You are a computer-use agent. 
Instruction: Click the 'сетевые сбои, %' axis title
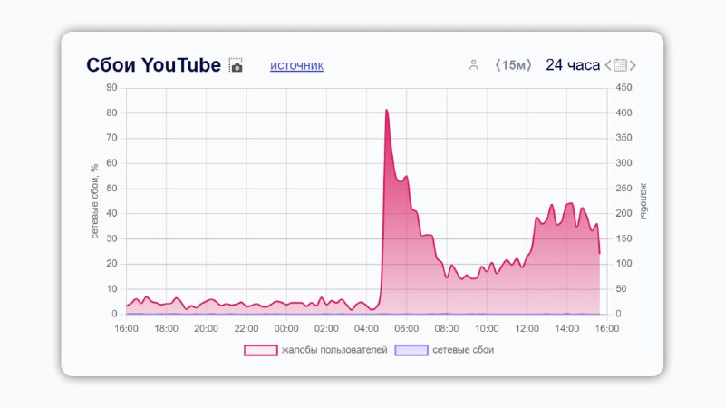point(95,201)
